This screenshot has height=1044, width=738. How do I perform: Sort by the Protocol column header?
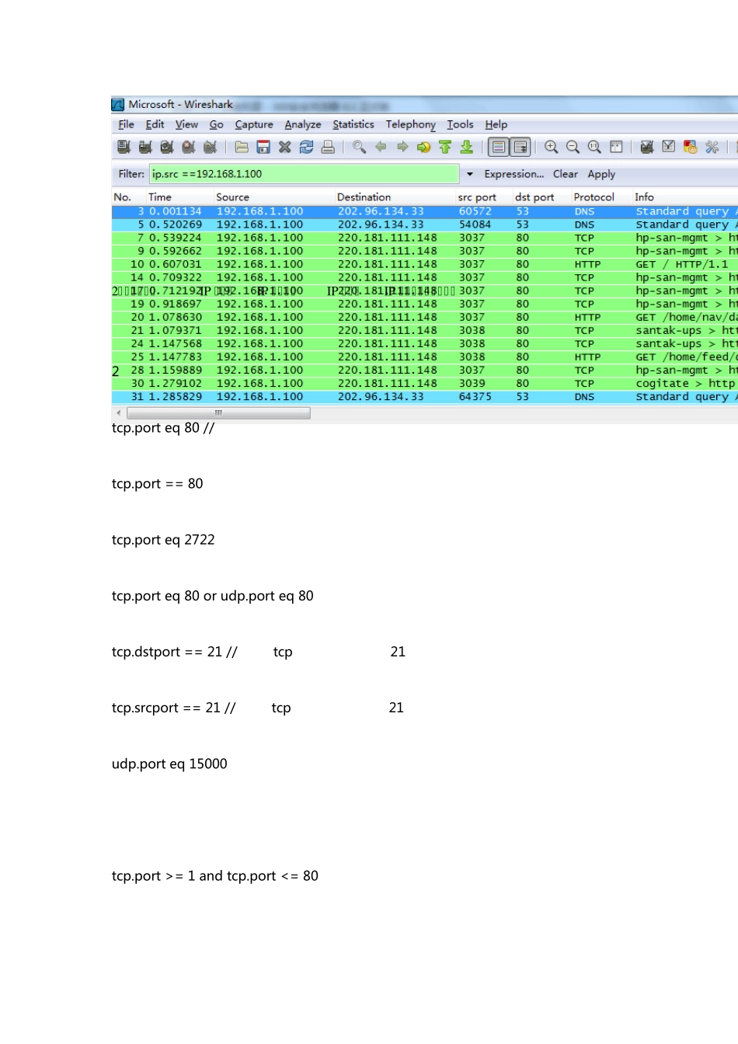(594, 197)
